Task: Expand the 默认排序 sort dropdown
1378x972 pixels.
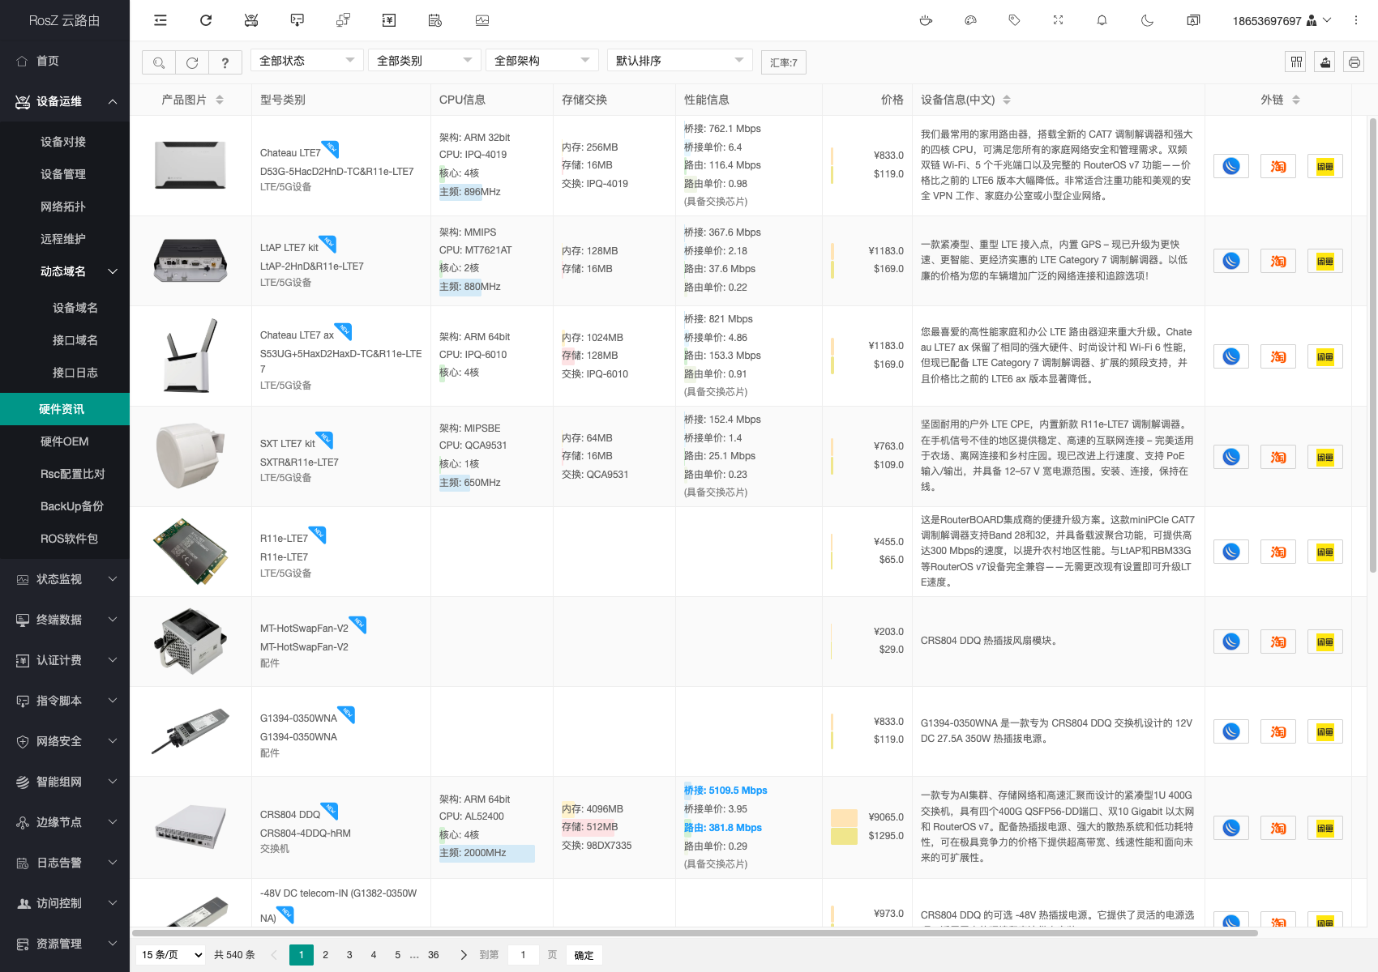Action: pyautogui.click(x=679, y=61)
